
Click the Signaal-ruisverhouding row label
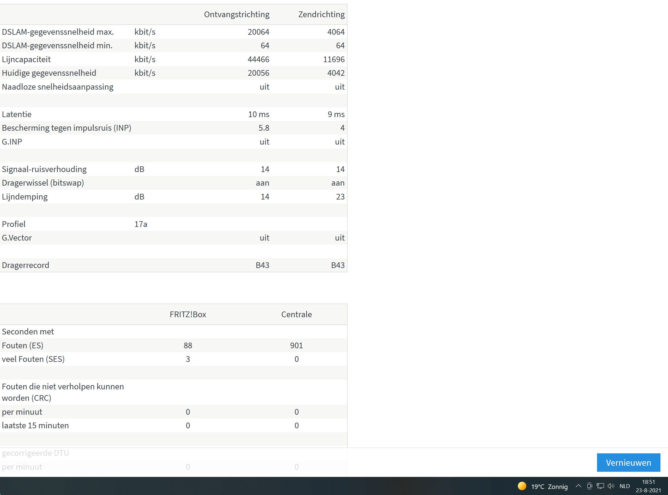tap(44, 169)
